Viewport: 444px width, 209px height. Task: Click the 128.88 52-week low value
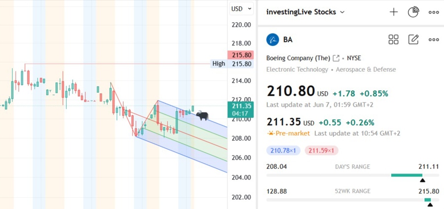coord(277,191)
